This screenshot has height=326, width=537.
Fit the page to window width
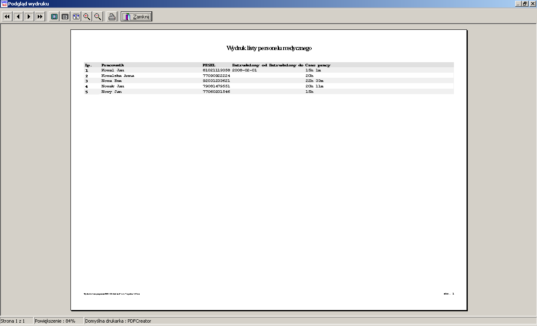tap(76, 17)
